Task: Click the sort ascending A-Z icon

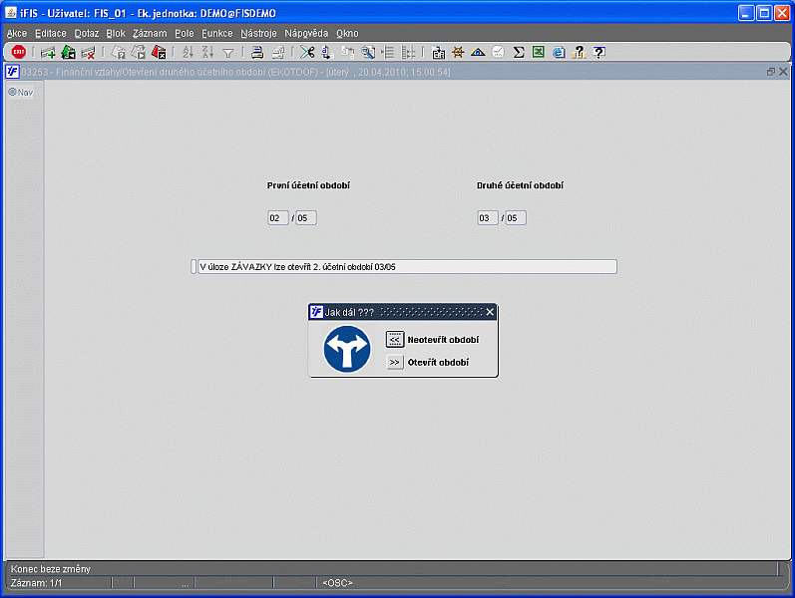Action: pyautogui.click(x=188, y=52)
